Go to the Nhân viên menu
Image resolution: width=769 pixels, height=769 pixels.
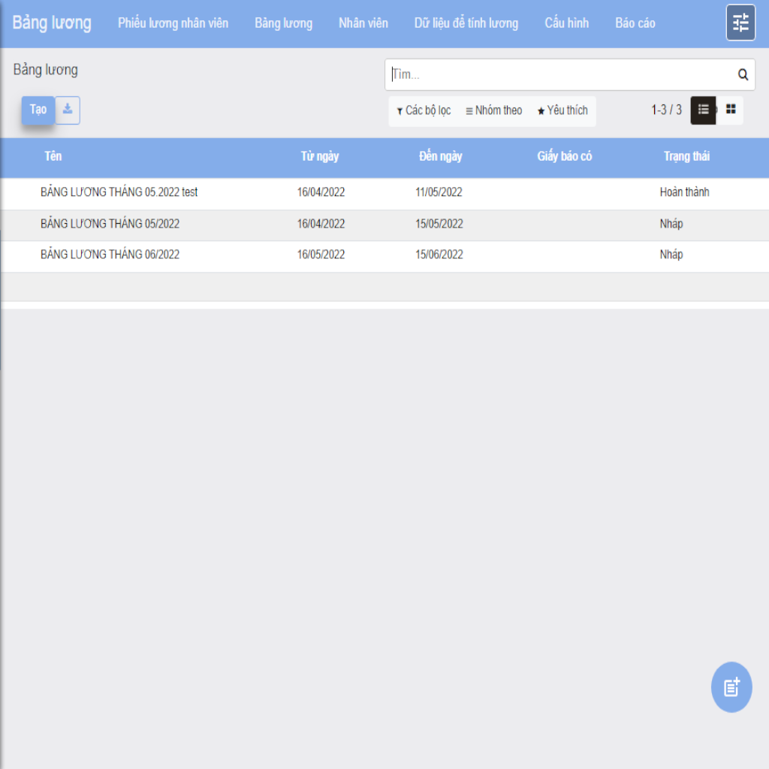click(x=363, y=23)
